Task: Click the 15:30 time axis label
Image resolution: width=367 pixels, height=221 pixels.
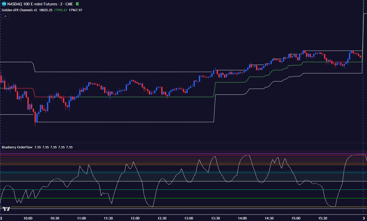Action: point(323,218)
